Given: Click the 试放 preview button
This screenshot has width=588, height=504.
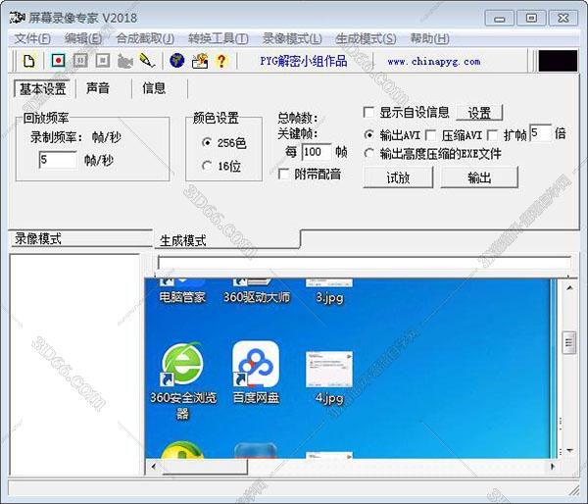Looking at the screenshot, I should point(398,177).
